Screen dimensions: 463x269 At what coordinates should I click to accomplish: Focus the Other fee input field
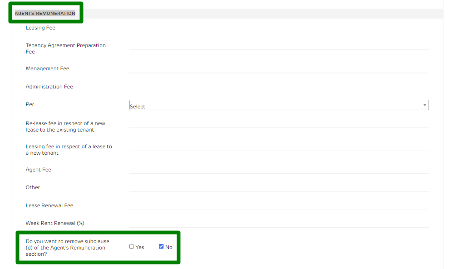(x=279, y=188)
